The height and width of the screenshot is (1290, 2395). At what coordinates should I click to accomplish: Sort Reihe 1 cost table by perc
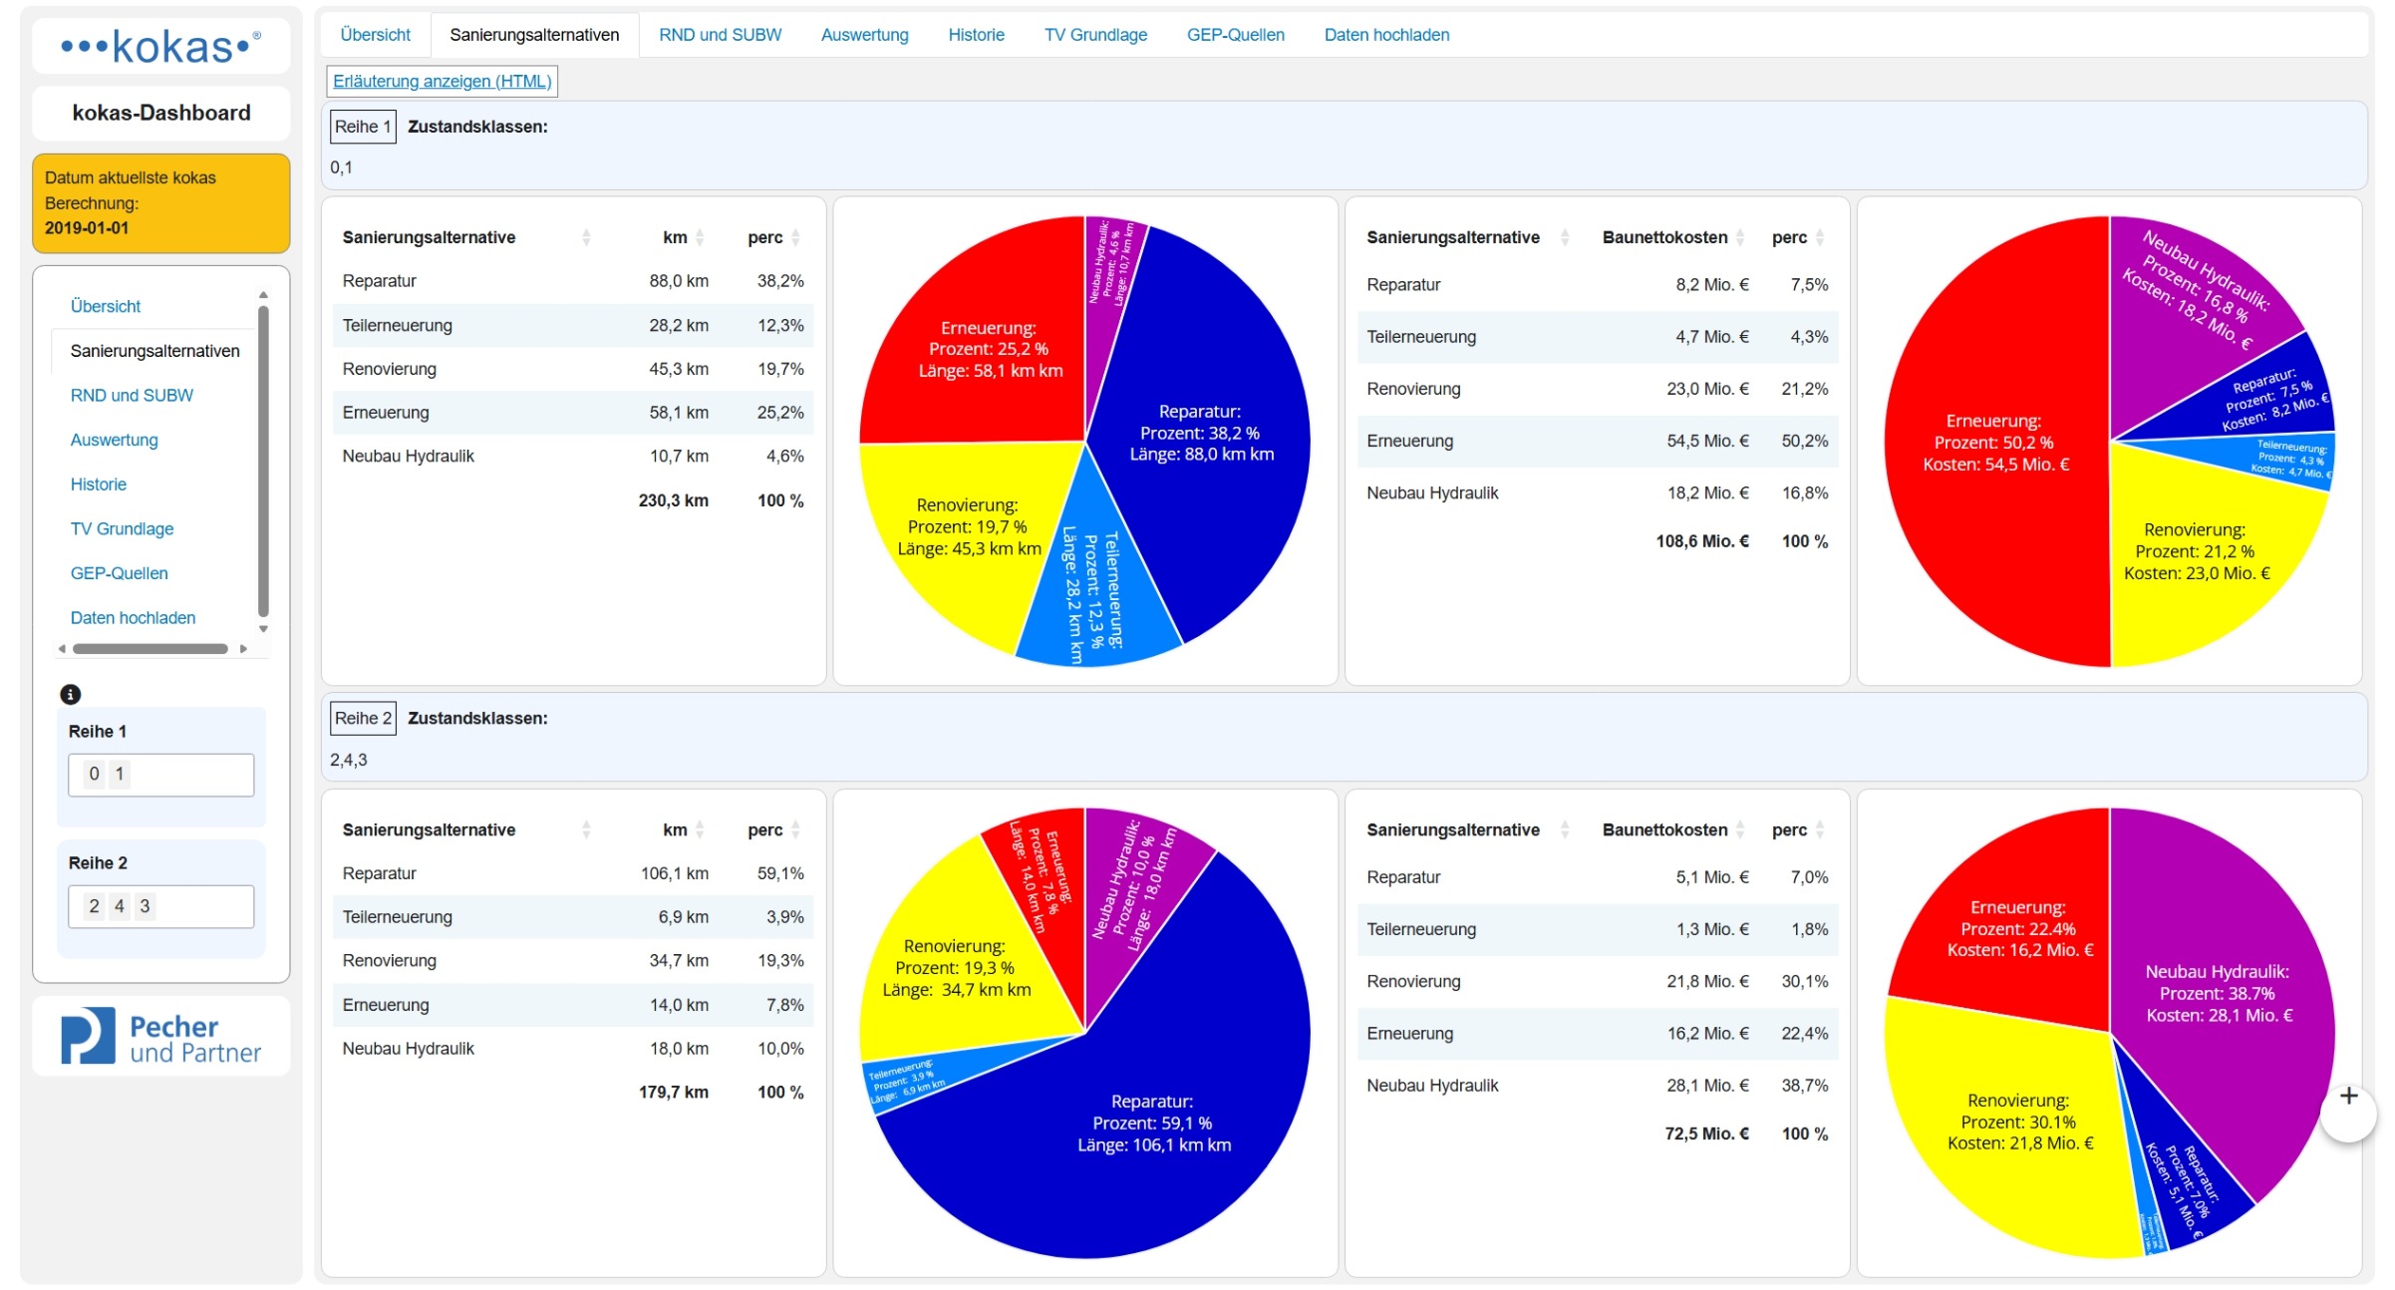tap(1820, 237)
